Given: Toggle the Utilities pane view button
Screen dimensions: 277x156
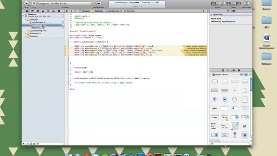Looking at the screenshot, I should 238,3.
